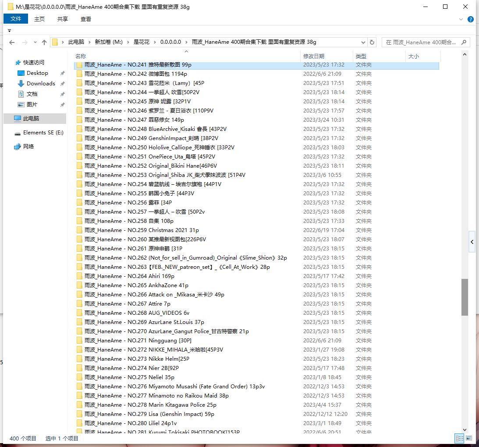Select folder icon of NO.247 罪惡修女 149p
The height and width of the screenshot is (447, 479).
79,120
